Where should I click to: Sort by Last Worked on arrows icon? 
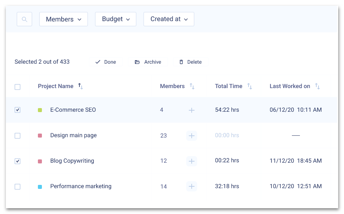(x=317, y=86)
